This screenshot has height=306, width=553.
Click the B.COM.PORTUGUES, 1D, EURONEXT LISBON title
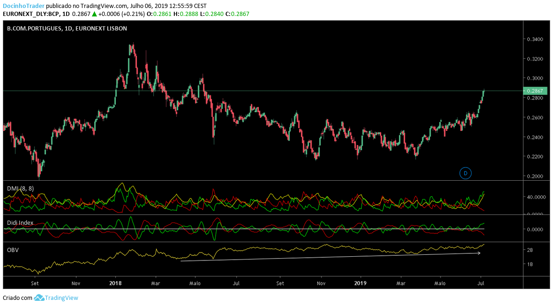tap(67, 29)
